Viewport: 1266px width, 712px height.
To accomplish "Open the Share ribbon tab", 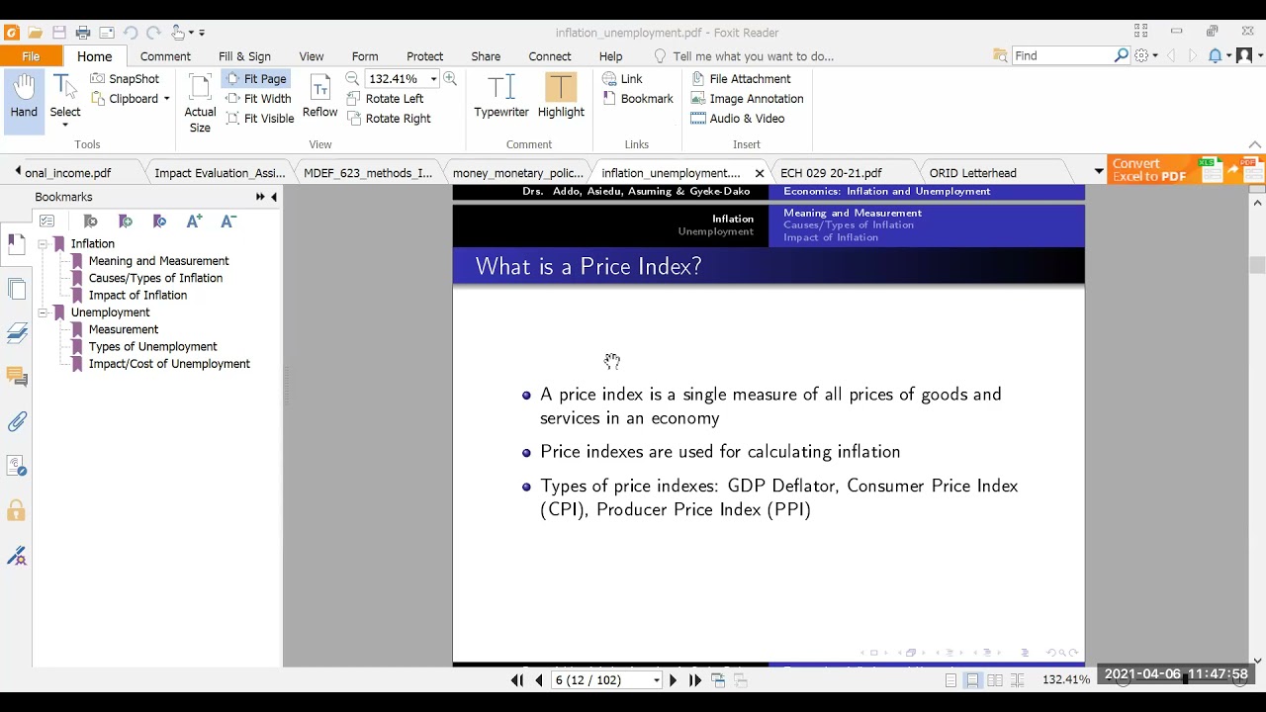I will 486,56.
